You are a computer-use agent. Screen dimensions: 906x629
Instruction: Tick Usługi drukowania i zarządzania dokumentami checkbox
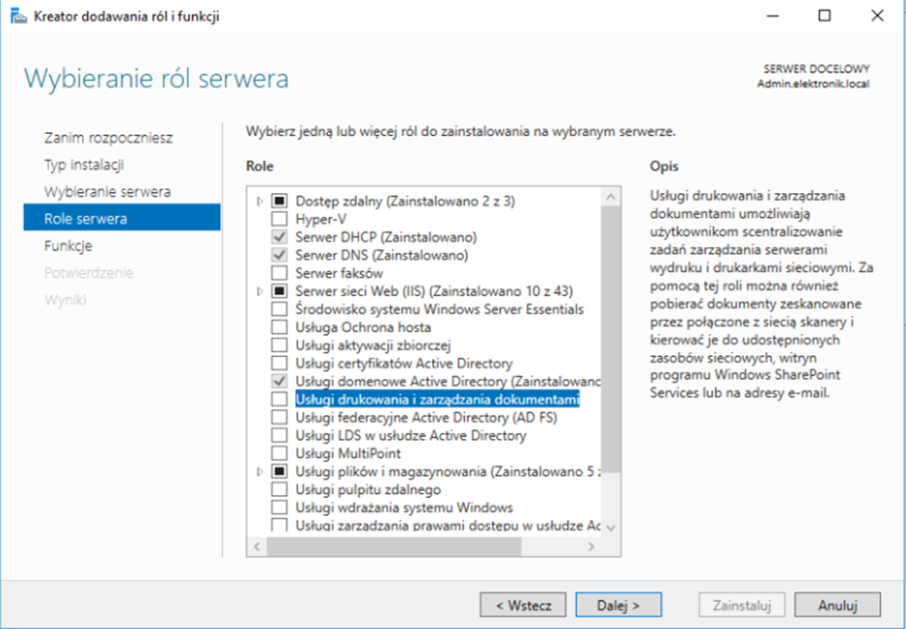[279, 399]
